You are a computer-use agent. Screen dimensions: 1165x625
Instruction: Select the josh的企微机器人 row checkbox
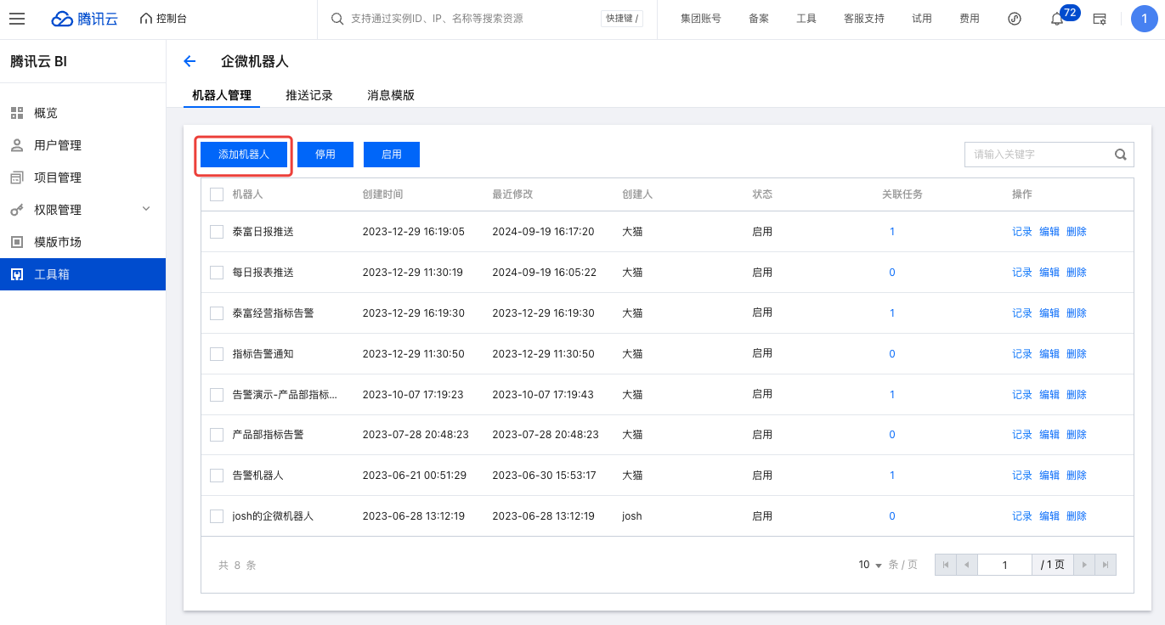[217, 516]
